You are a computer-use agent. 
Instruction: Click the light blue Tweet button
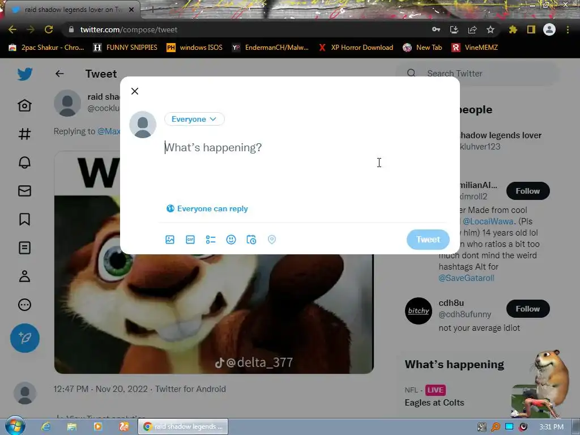pyautogui.click(x=428, y=240)
